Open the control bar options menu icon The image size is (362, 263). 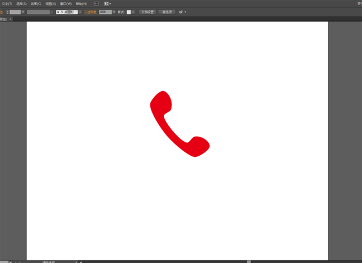click(182, 12)
